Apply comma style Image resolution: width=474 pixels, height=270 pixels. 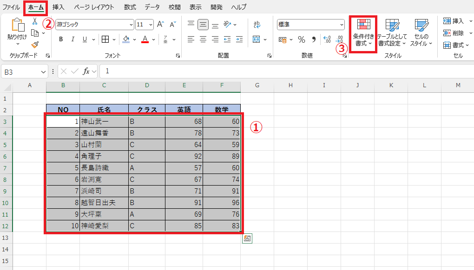314,39
